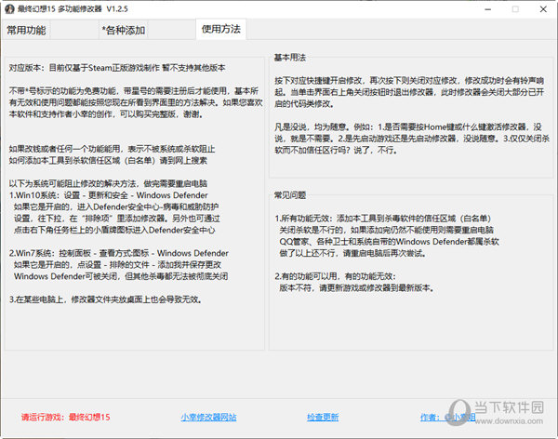
Task: Select the 使用方法 tab
Action: tap(221, 29)
